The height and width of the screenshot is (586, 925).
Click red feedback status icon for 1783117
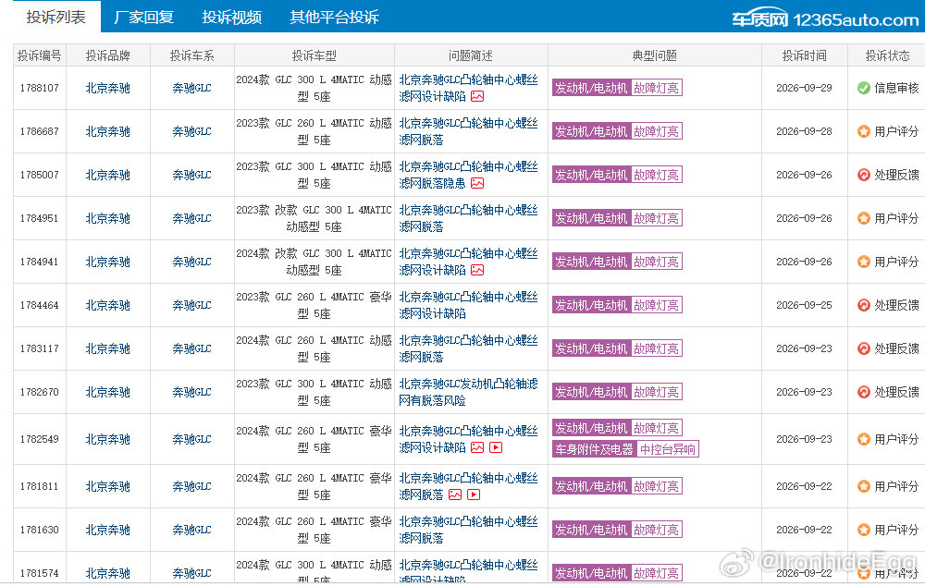(864, 348)
